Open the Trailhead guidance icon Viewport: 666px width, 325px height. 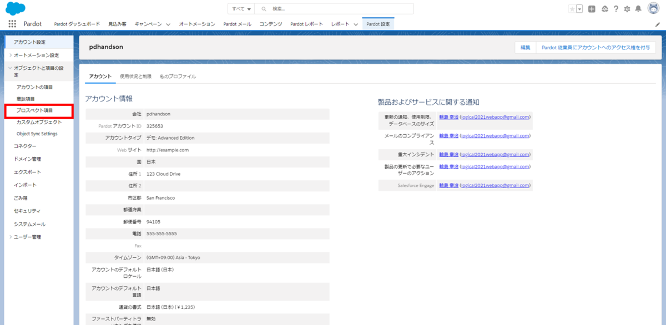(x=604, y=9)
